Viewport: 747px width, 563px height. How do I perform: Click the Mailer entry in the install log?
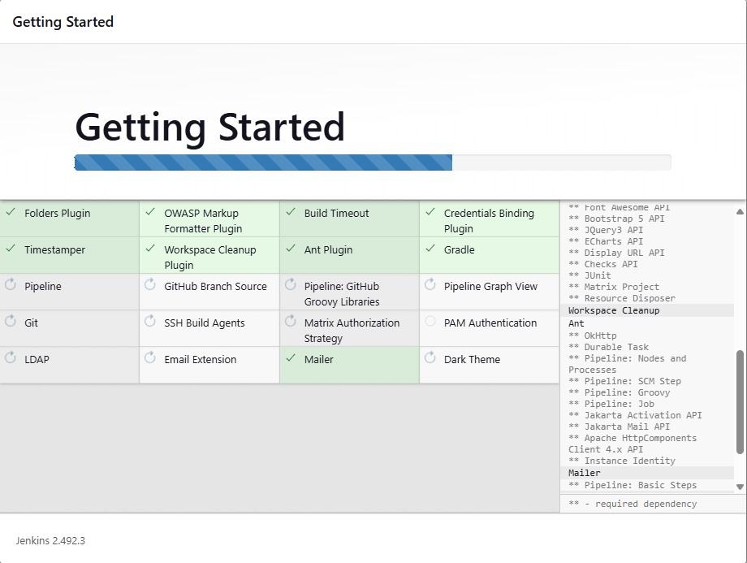[584, 473]
